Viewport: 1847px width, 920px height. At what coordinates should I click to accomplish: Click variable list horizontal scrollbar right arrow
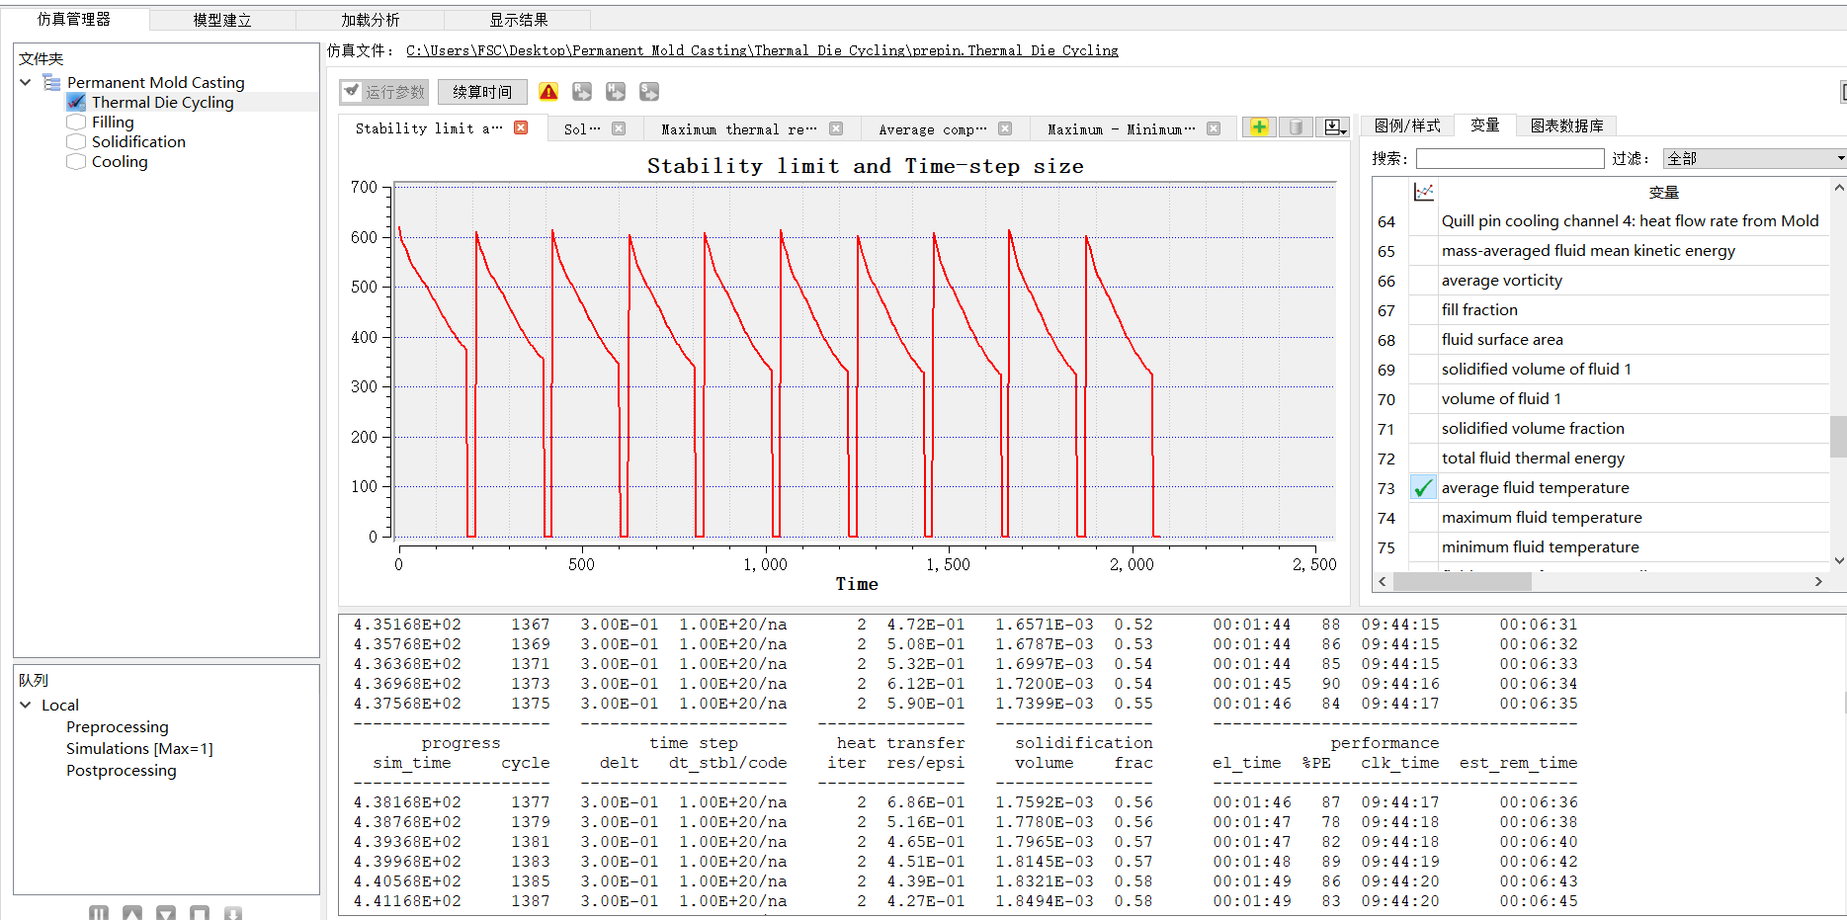coord(1818,582)
